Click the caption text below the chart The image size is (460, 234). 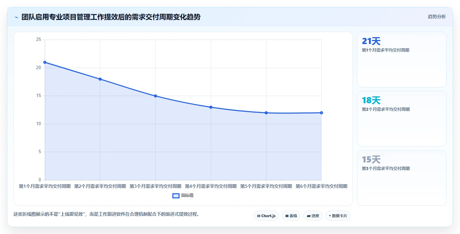[106, 214]
